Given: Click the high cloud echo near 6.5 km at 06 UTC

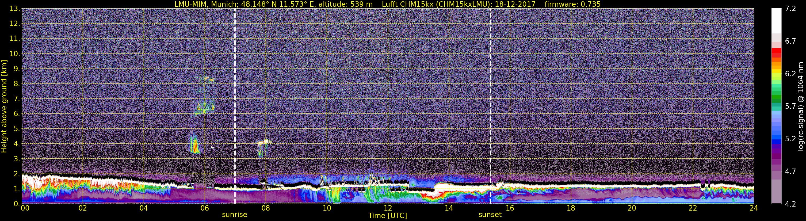Looking at the screenshot, I should coord(205,107).
